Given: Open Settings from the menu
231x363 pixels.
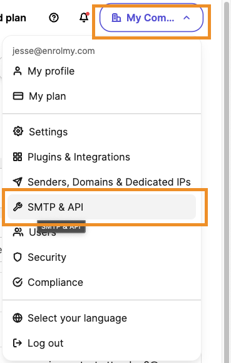Looking at the screenshot, I should pos(102,132).
